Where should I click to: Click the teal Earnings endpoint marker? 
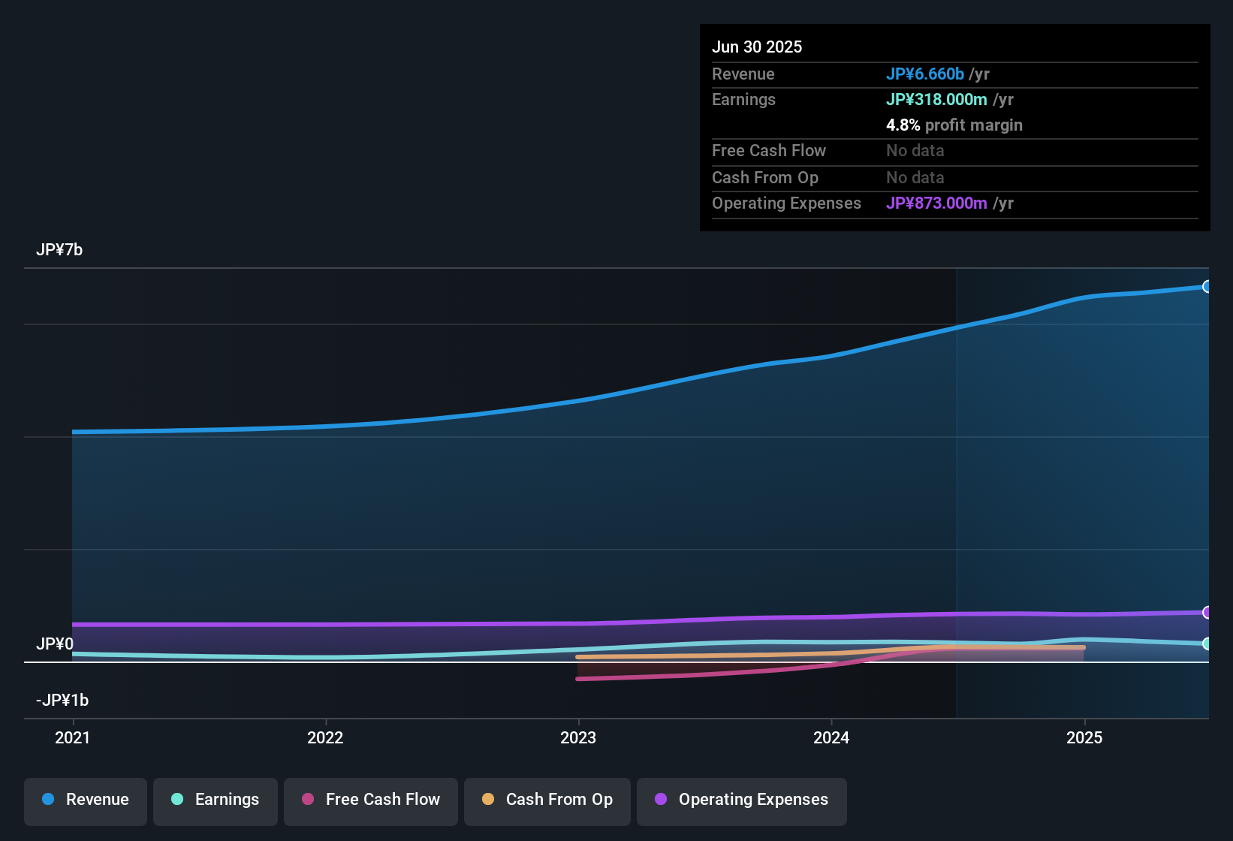tap(1207, 644)
